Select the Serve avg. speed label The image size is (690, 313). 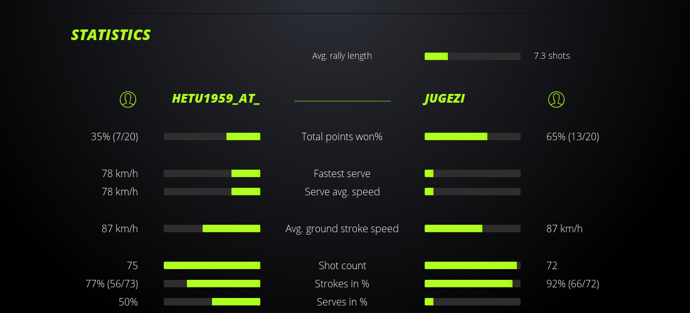click(342, 192)
